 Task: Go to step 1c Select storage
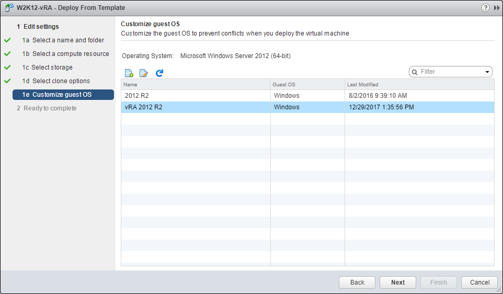48,67
